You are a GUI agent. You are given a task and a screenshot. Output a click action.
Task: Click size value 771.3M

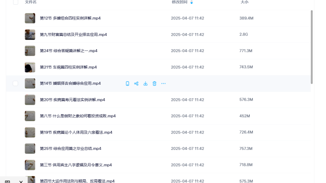coord(246,51)
